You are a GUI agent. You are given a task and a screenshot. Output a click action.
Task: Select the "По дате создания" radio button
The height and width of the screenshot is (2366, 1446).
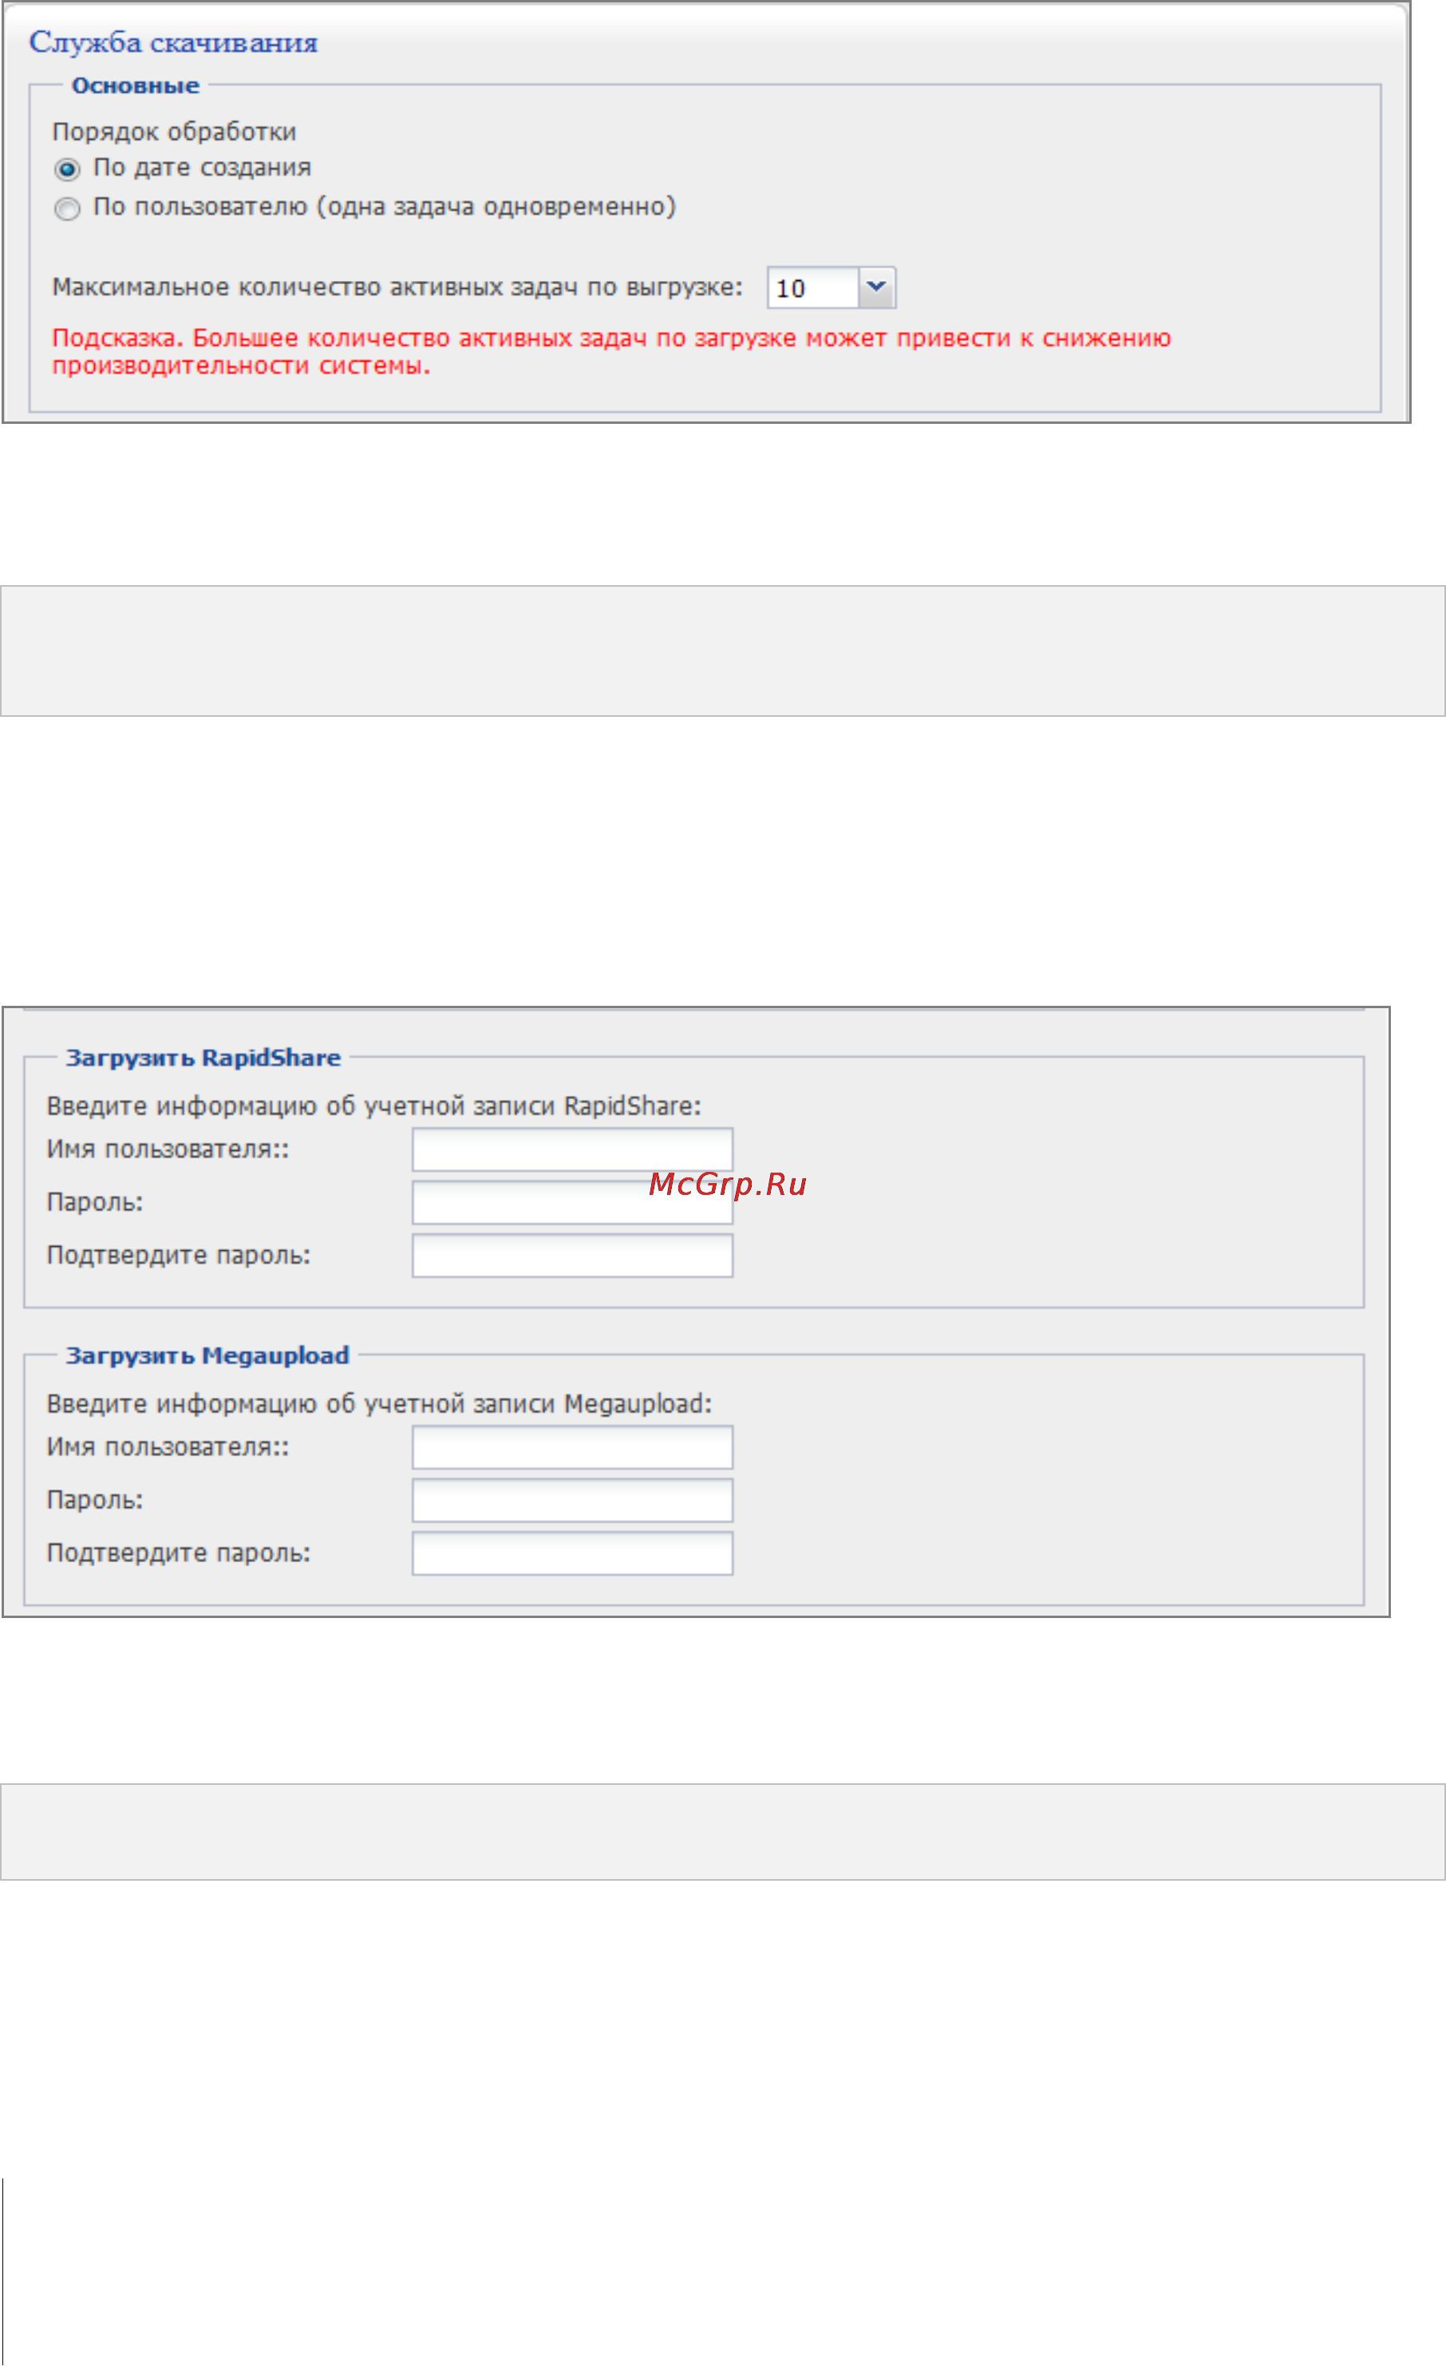coord(66,170)
